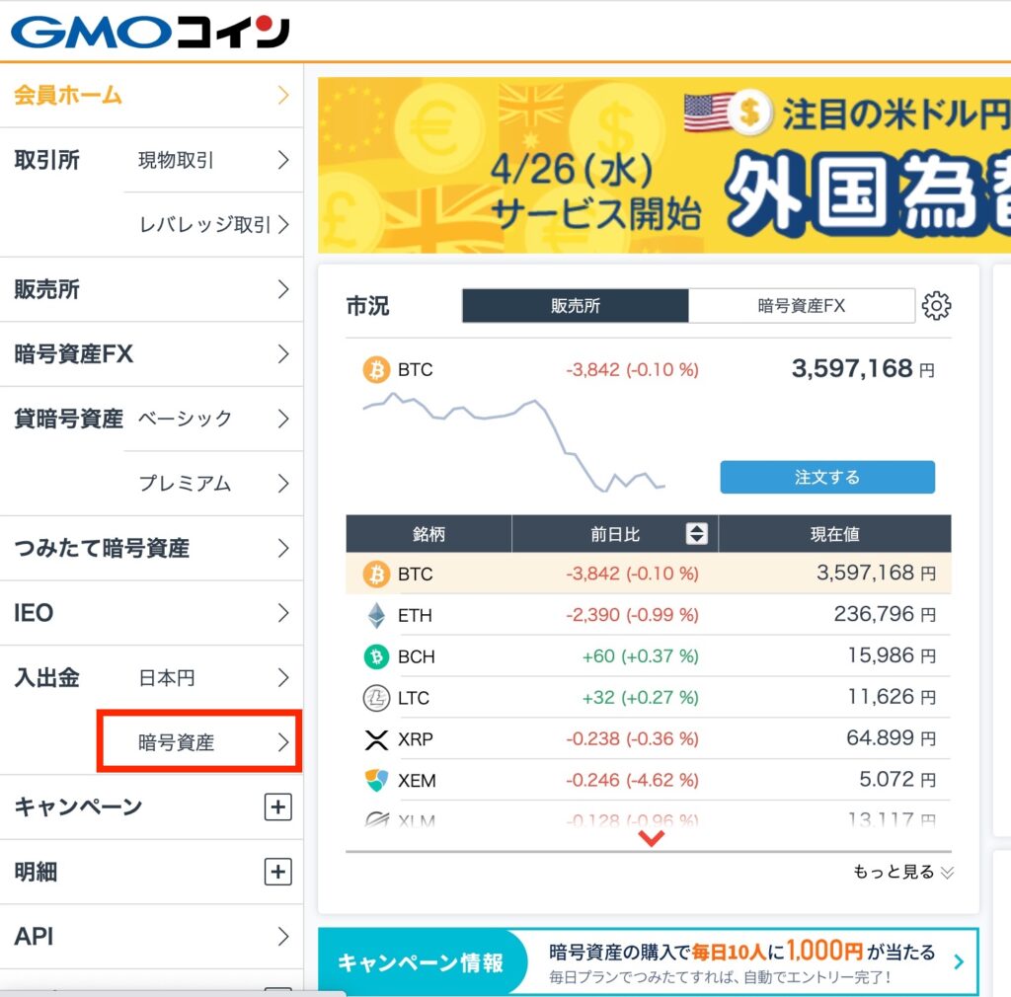This screenshot has width=1011, height=997.
Task: Click the ETH diamond icon
Action: point(376,615)
